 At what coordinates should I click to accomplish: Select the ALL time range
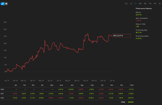[x=126, y=4]
